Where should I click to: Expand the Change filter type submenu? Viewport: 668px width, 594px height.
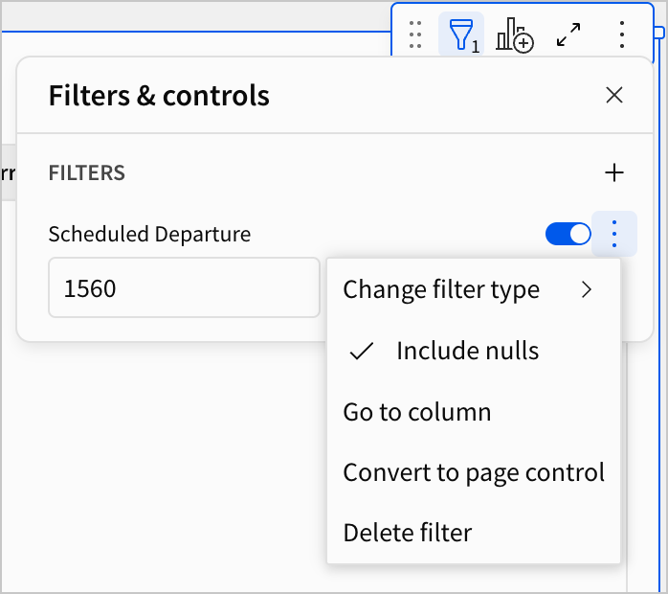pos(441,289)
